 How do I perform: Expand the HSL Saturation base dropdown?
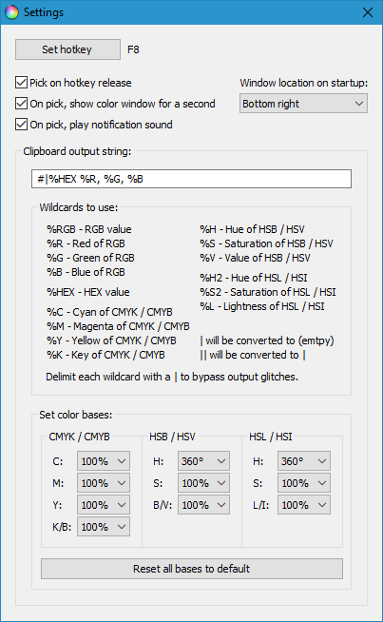304,483
